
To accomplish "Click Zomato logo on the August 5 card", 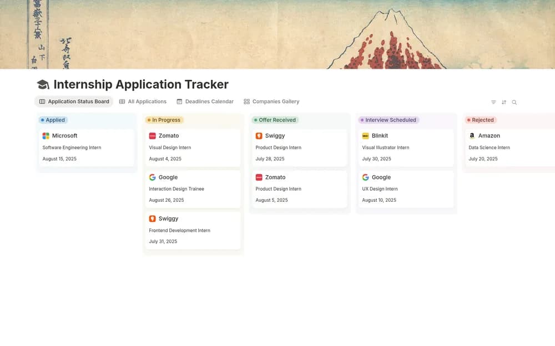I will (259, 177).
